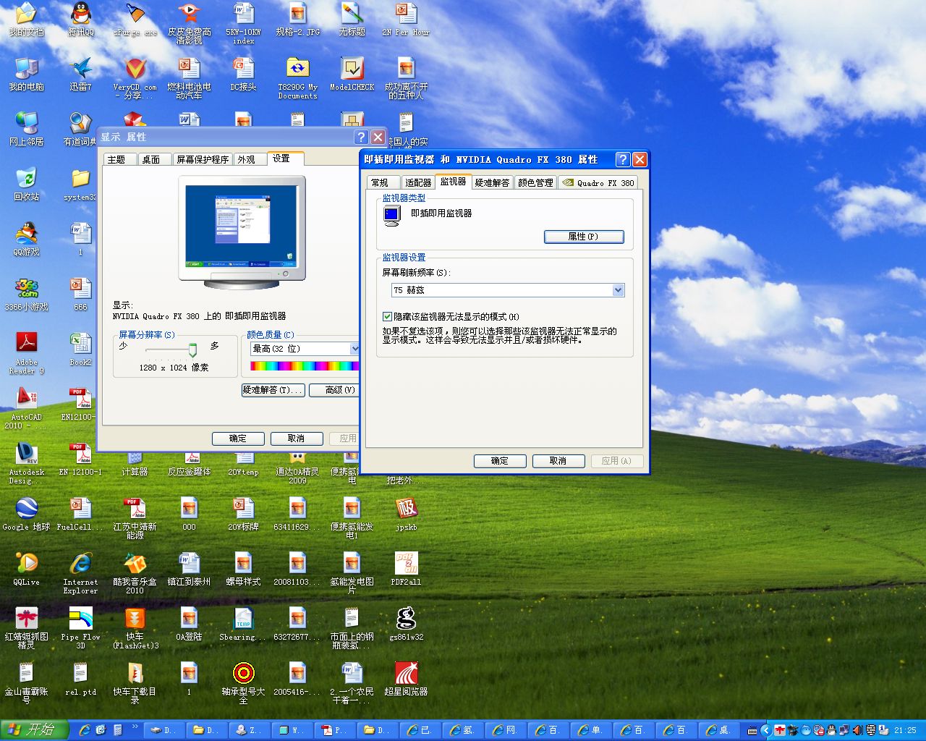Switch to the 桌. taskbar window button
The height and width of the screenshot is (741, 926).
coord(718,730)
